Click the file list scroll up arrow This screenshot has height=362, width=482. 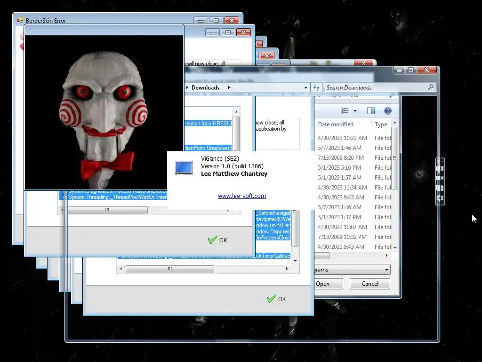395,123
